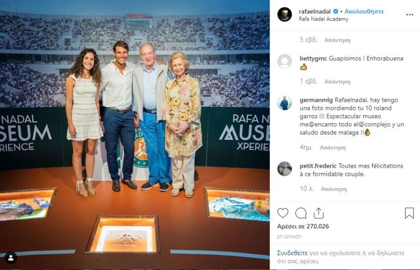Open the germanmlg username link
Screen dimensions: 420x270
316,100
